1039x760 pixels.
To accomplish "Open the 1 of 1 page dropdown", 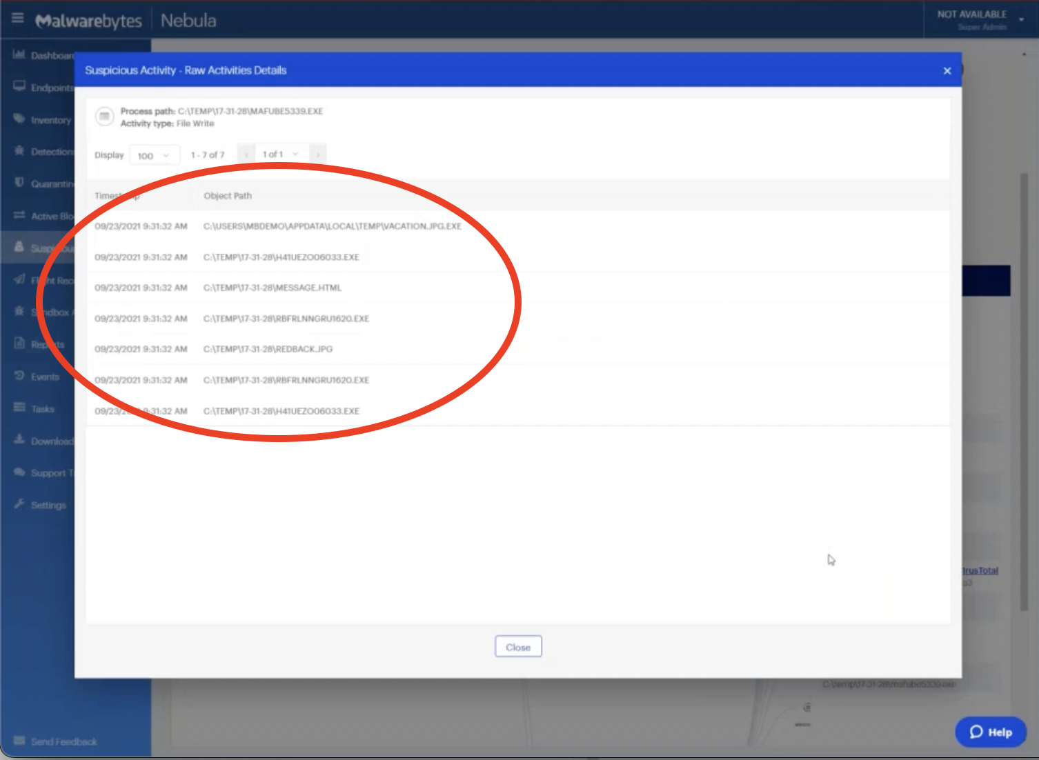I will 281,154.
